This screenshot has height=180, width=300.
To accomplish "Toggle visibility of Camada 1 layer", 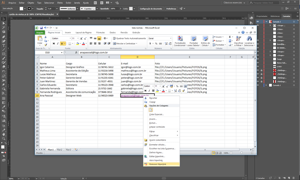I will pyautogui.click(x=258, y=85).
